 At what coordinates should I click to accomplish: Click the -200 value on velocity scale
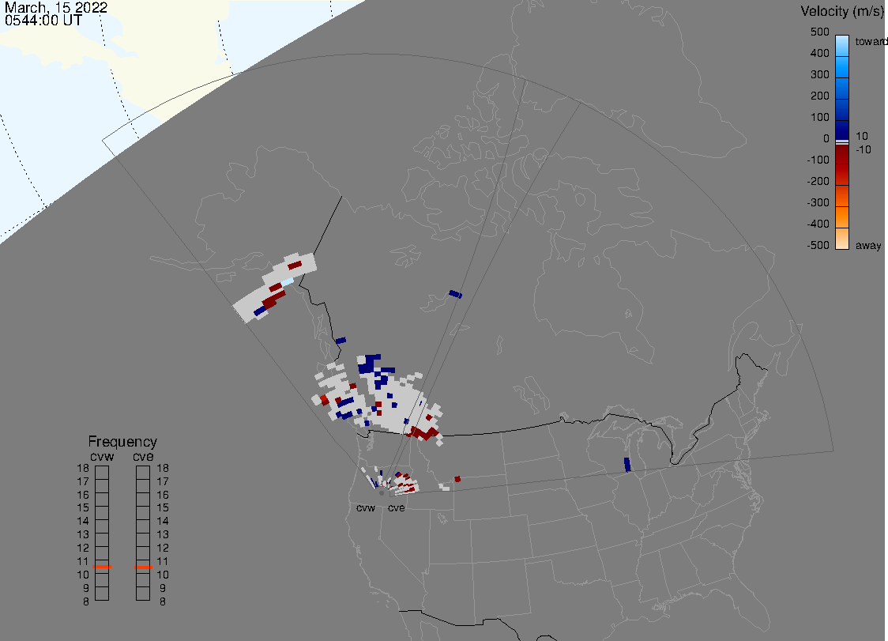(x=818, y=181)
